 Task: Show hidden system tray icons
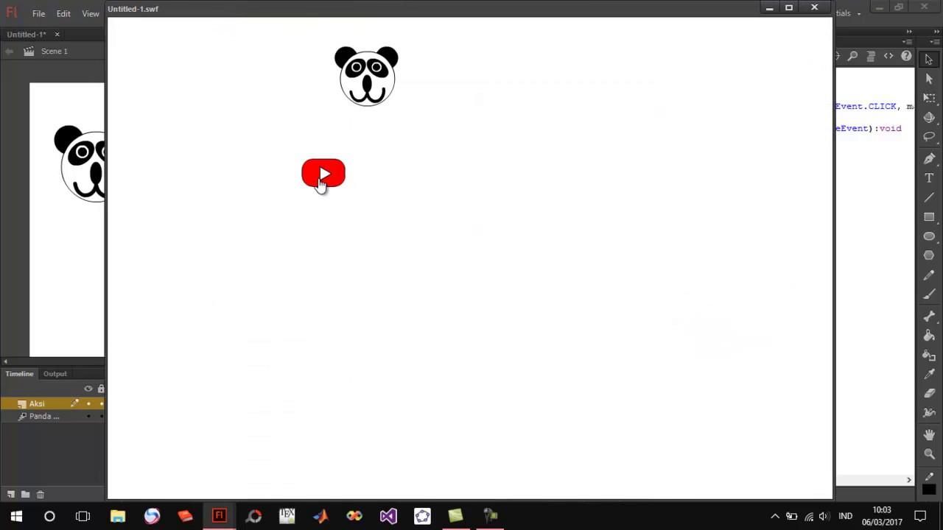click(775, 516)
